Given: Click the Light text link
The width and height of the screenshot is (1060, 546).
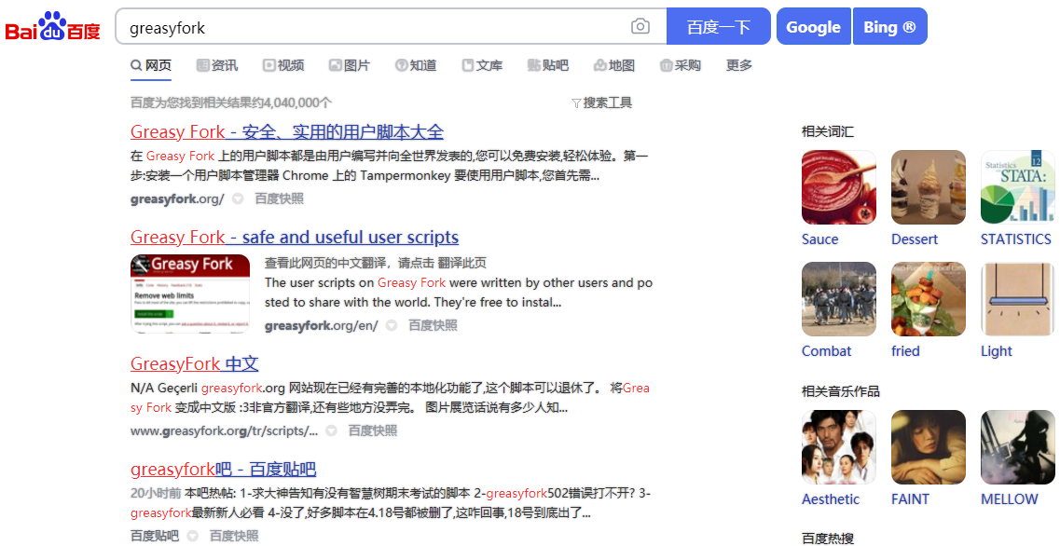Looking at the screenshot, I should point(997,351).
